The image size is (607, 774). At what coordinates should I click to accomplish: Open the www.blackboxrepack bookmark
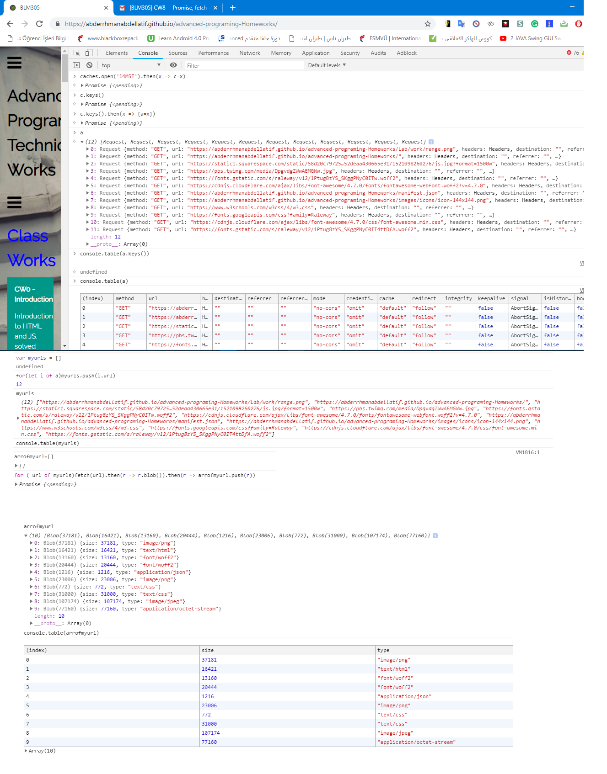point(108,38)
